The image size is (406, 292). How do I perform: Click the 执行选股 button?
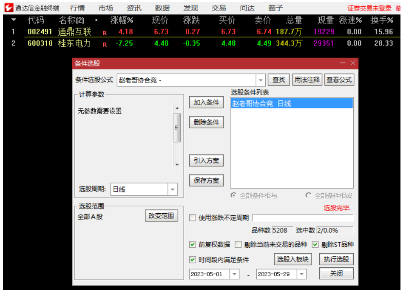pyautogui.click(x=336, y=259)
